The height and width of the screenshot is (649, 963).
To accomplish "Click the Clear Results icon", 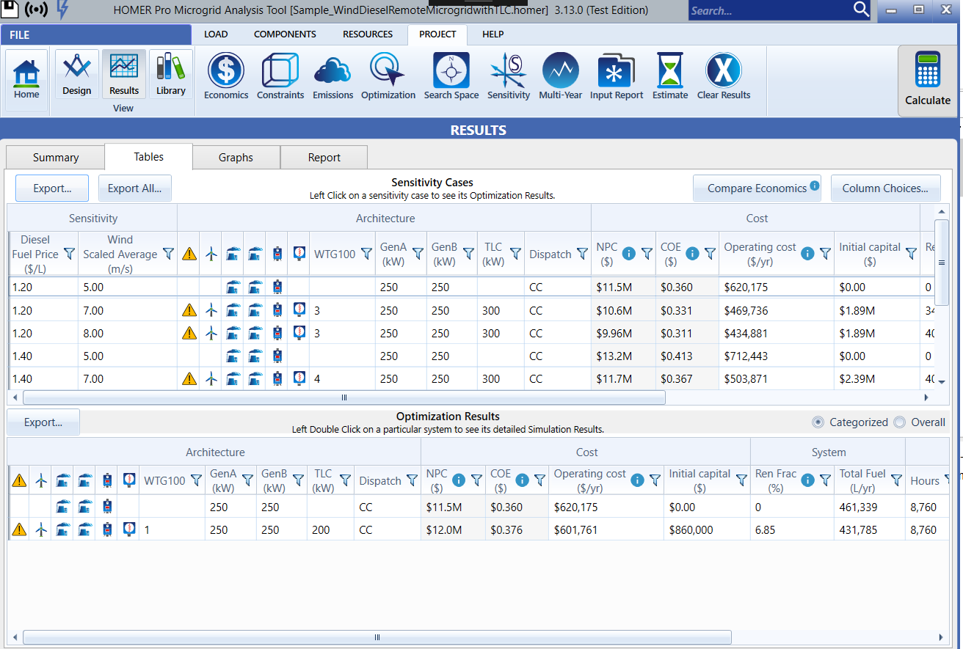I will 723,72.
